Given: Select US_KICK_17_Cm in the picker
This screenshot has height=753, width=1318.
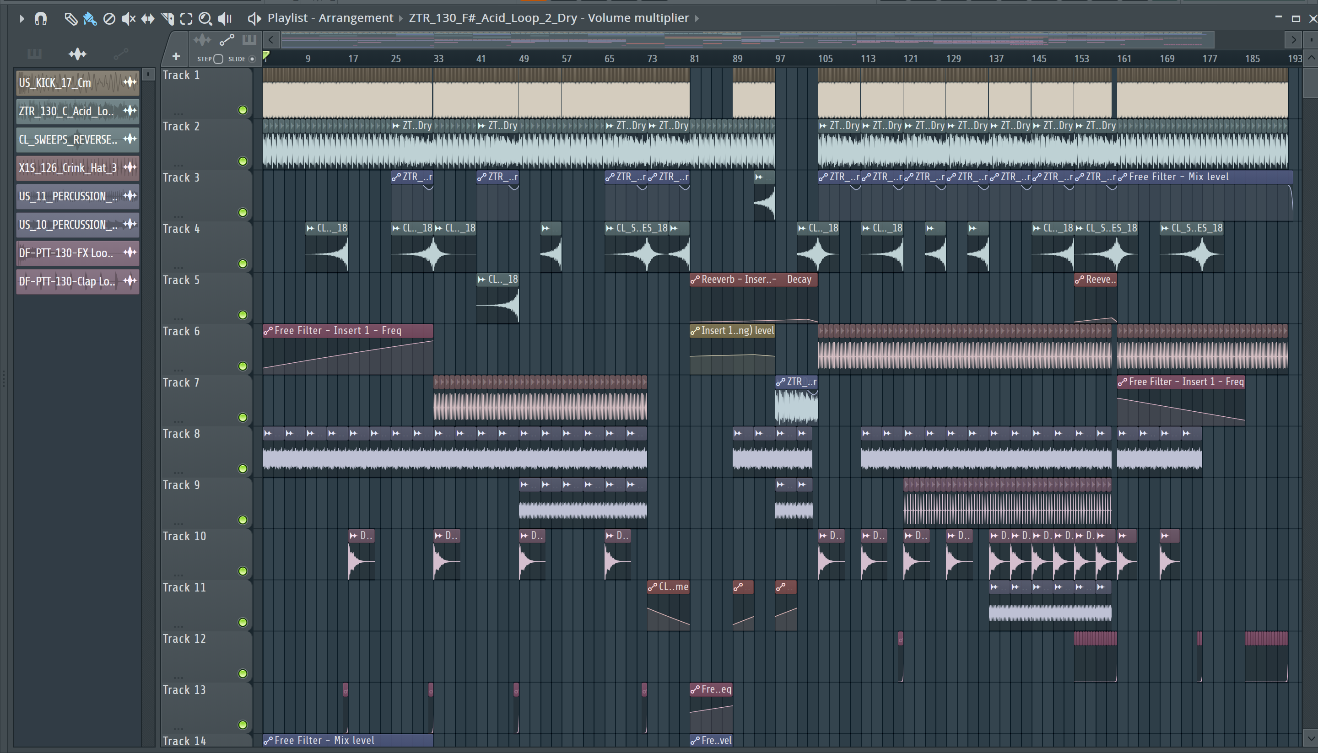Looking at the screenshot, I should [78, 83].
